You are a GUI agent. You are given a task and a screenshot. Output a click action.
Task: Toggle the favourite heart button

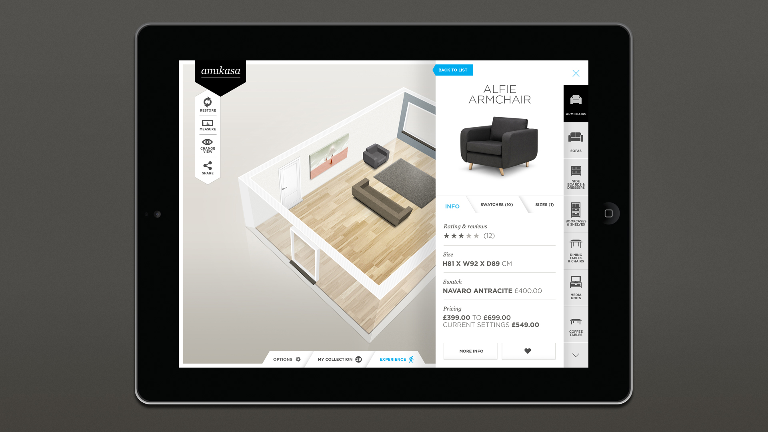528,351
